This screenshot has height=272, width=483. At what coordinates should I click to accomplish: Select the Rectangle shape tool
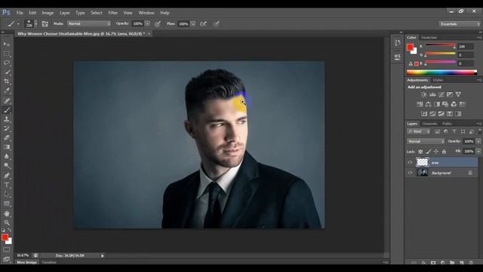(x=7, y=203)
